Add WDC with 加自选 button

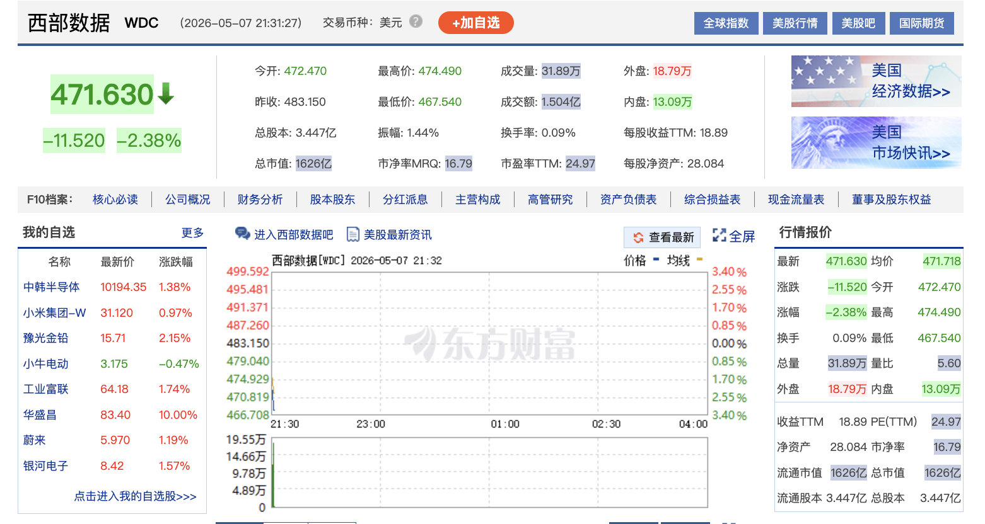pos(476,23)
